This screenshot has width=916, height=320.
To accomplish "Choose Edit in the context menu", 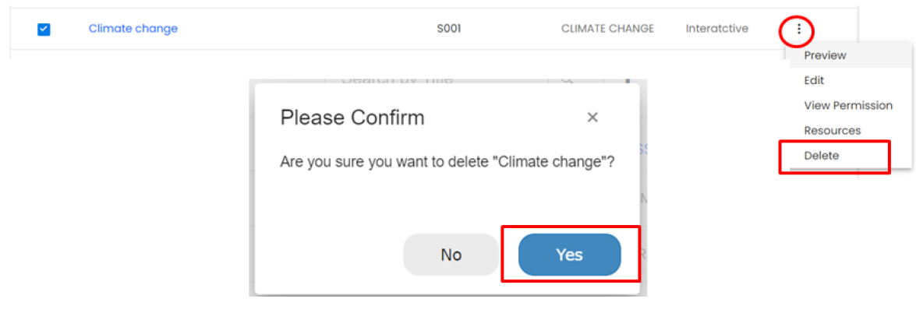I will (x=814, y=80).
